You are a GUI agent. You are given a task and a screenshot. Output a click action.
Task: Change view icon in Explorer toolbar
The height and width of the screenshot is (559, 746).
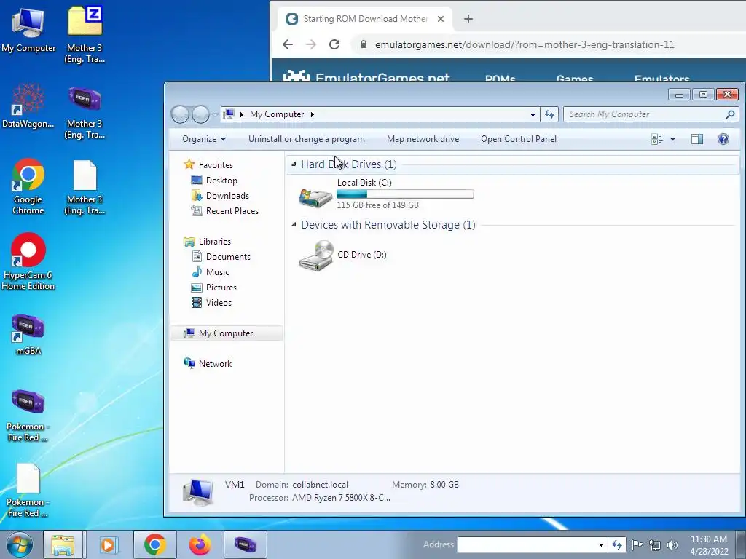point(657,139)
